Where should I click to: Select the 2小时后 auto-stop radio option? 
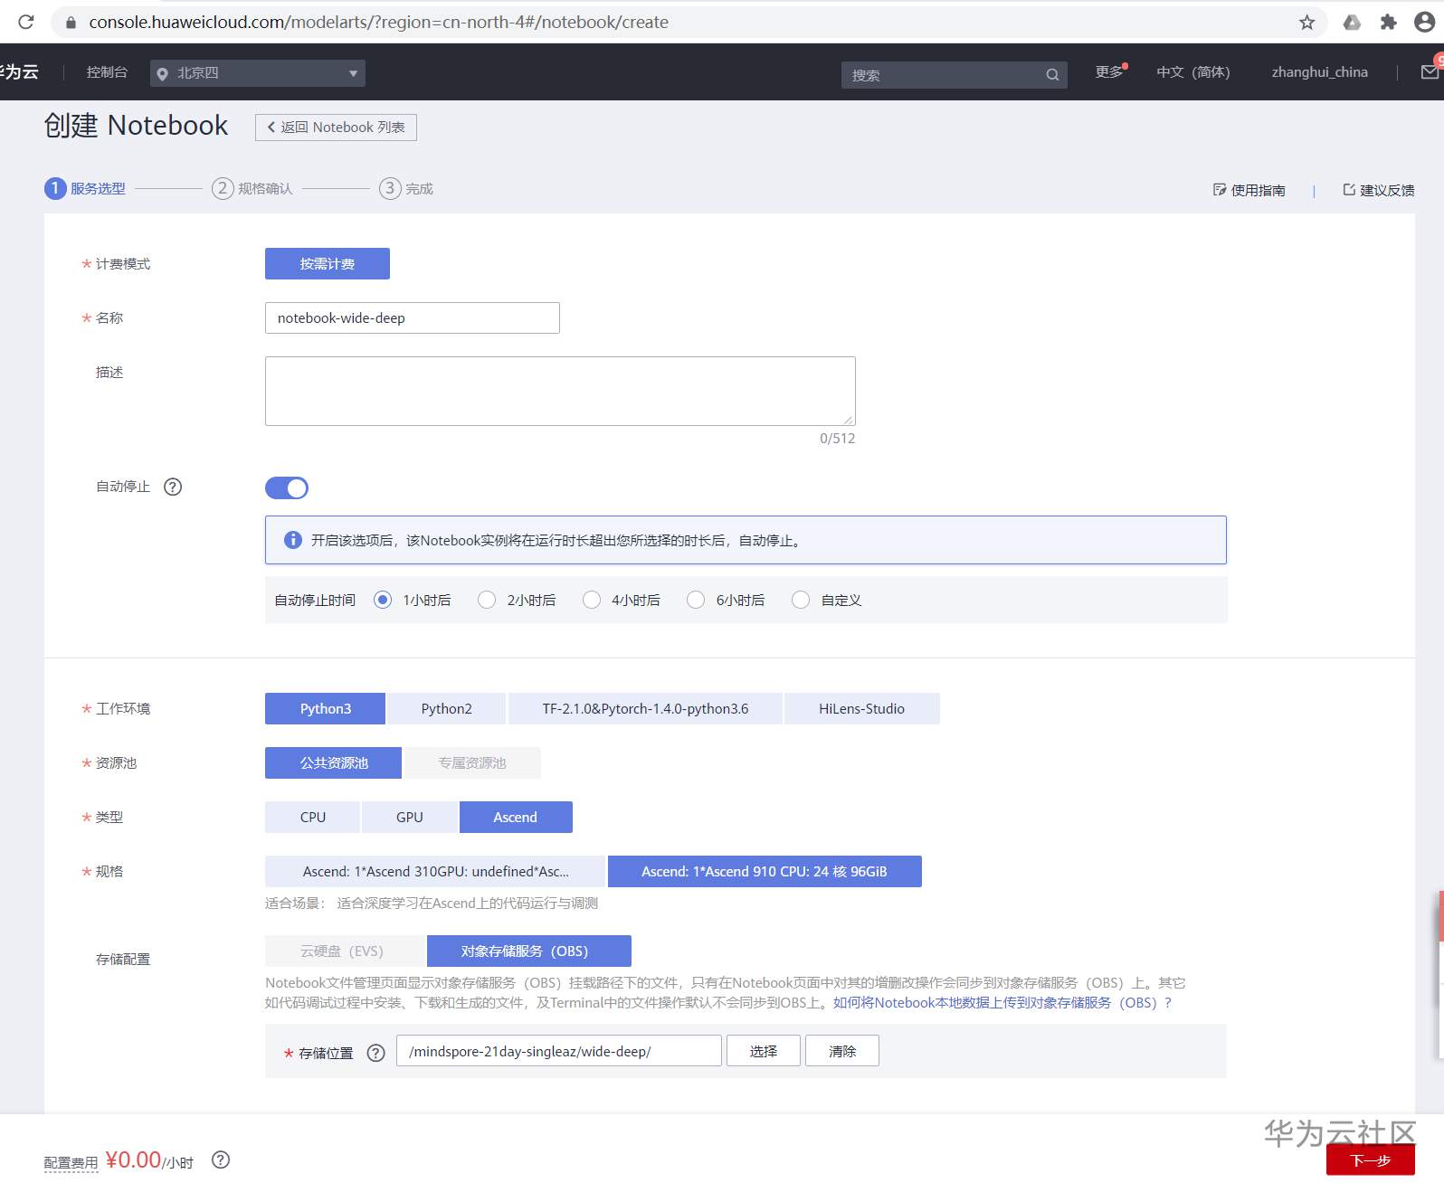pos(487,600)
